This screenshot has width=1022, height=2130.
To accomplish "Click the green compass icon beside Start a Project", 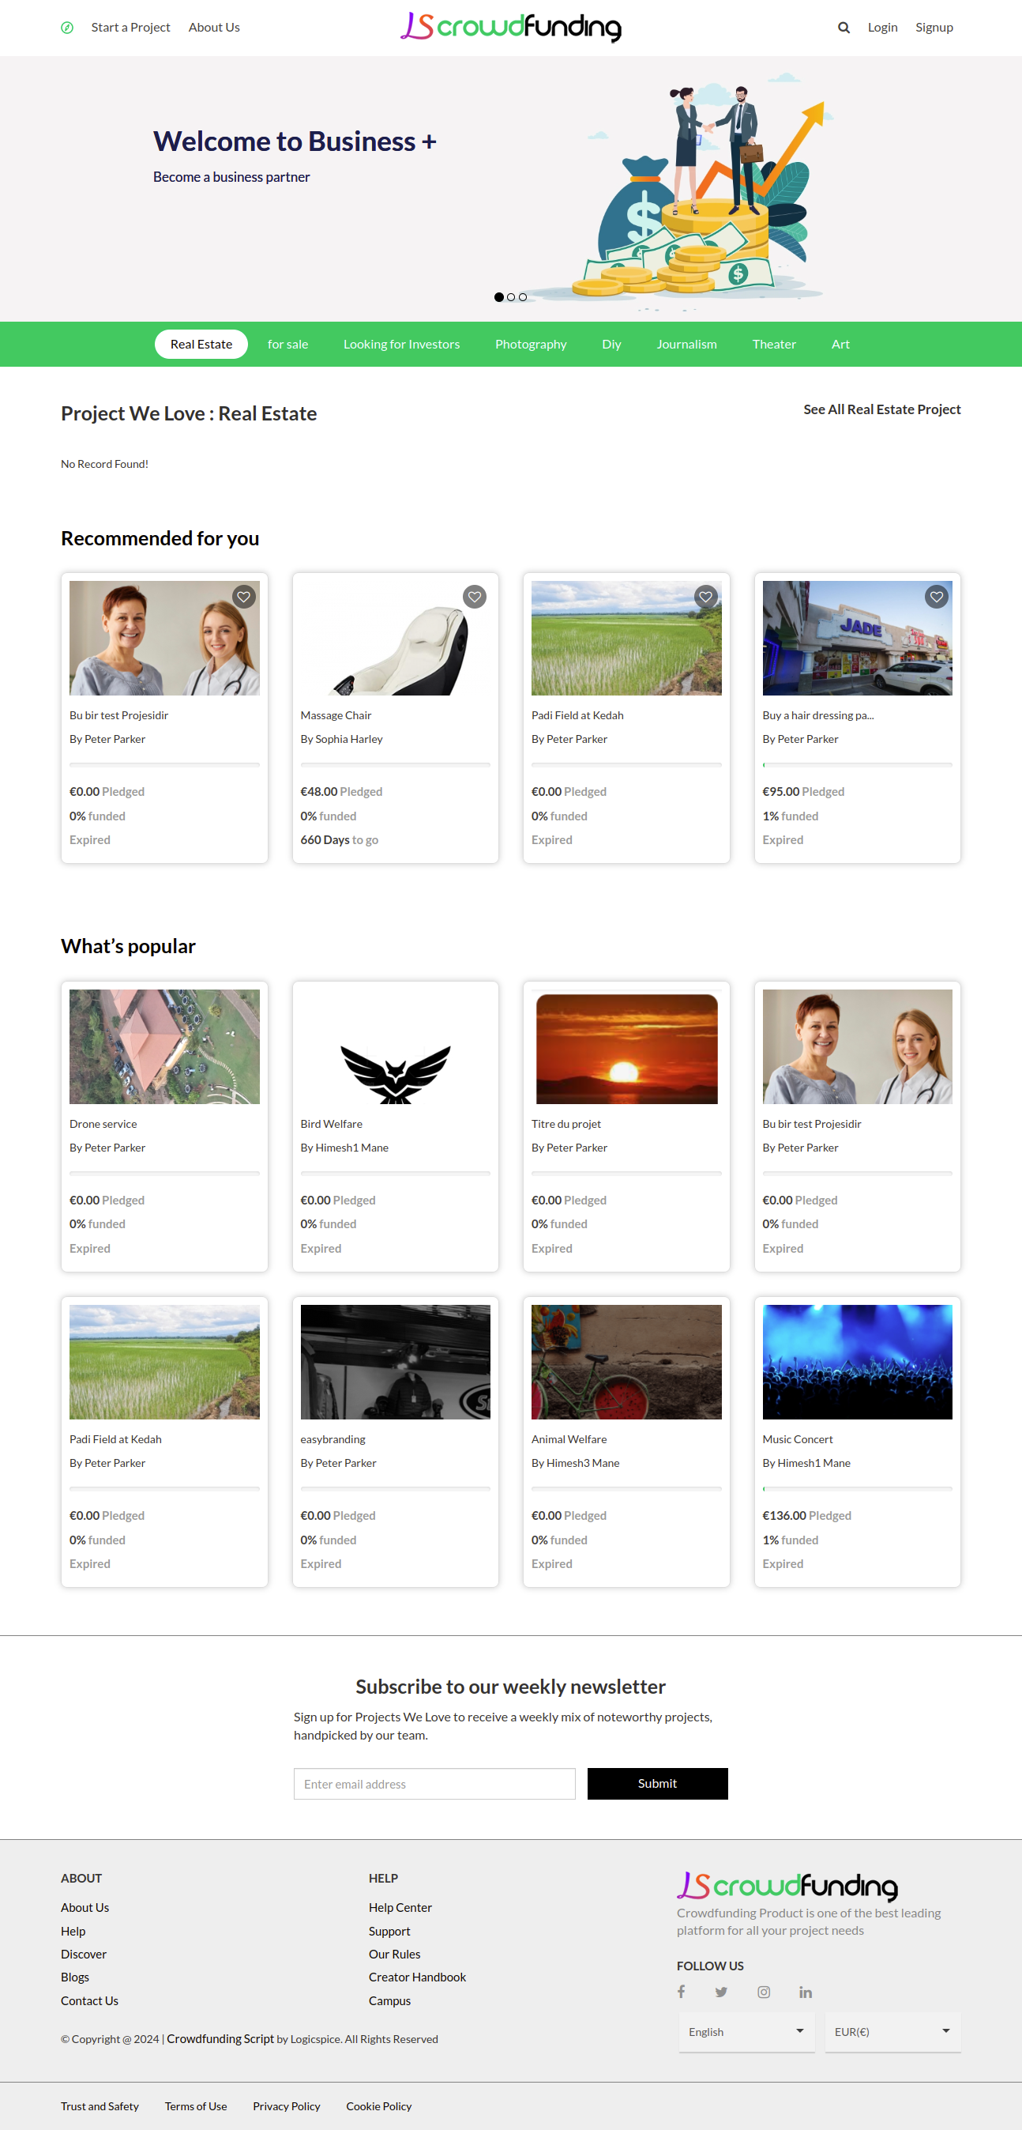I will tap(67, 28).
